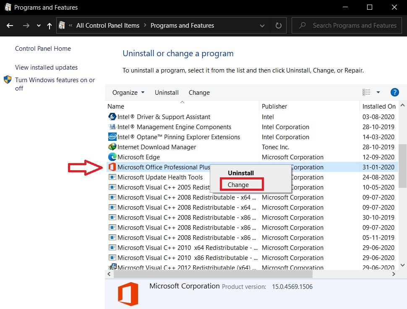The image size is (407, 309).
Task: Click the vertical scrollbar up arrow
Action: point(402,105)
